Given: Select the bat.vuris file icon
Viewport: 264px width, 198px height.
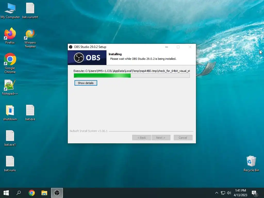Looking at the screenshot, I should pyautogui.click(x=10, y=164).
